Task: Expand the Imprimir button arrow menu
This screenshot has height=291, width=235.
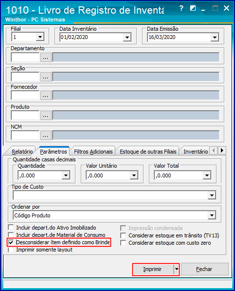Action: (x=177, y=269)
